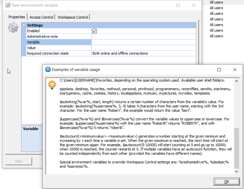Select the Properties tab

tap(17, 17)
